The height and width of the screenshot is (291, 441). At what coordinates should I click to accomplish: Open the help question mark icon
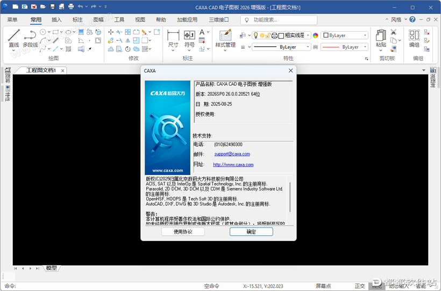(412, 19)
